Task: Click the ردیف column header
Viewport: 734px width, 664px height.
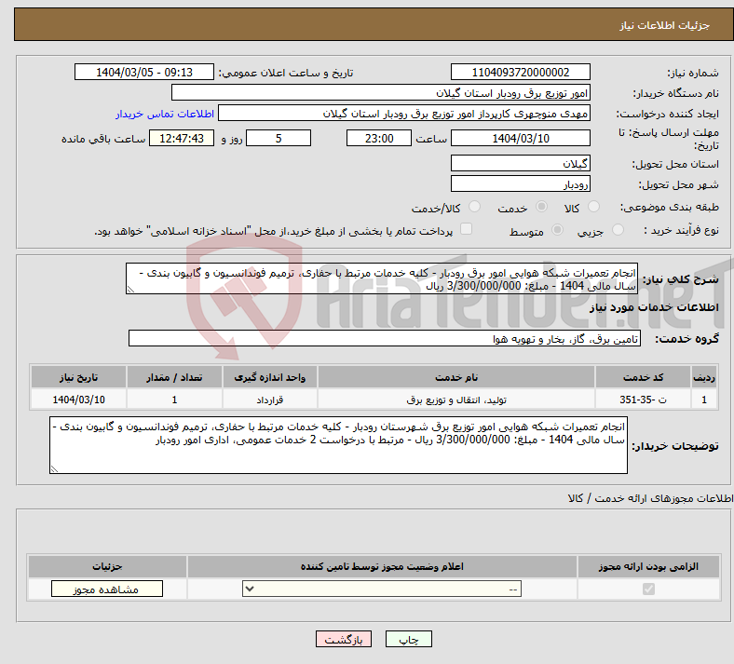Action: (704, 377)
